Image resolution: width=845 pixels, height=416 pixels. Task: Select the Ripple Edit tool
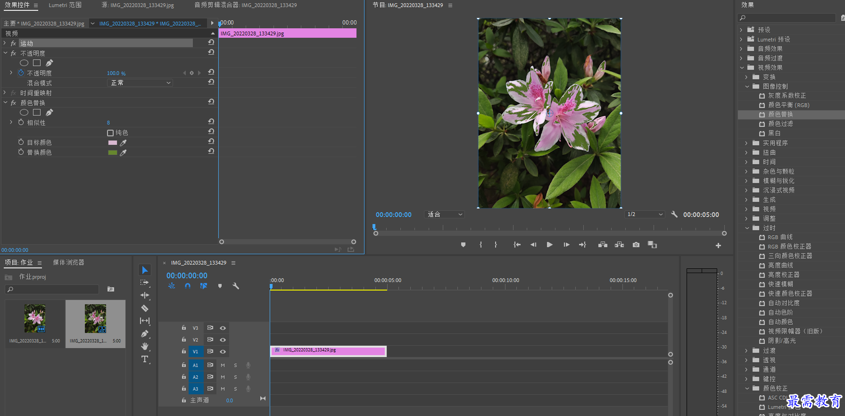click(145, 295)
